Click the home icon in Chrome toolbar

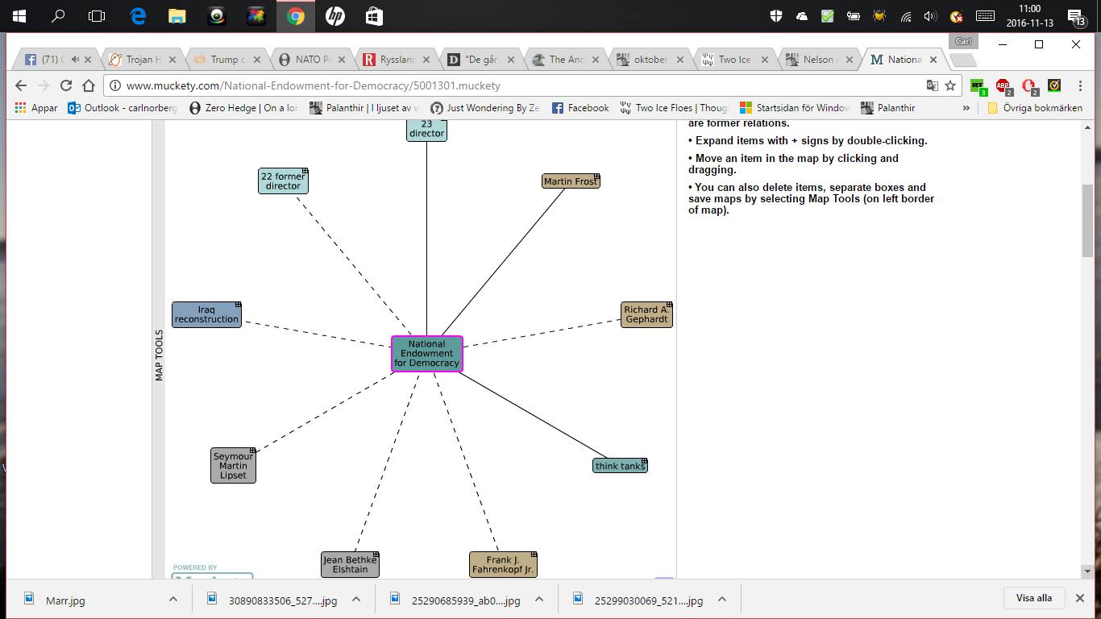click(x=89, y=85)
